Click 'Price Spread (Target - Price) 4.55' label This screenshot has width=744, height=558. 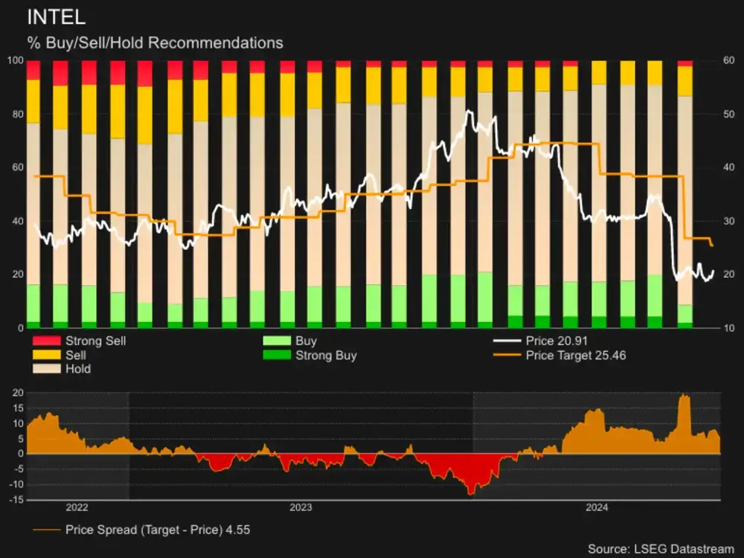[x=158, y=530]
